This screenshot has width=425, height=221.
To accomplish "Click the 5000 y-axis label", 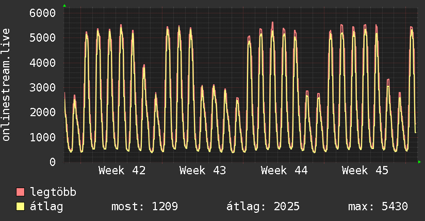I will pos(43,38).
